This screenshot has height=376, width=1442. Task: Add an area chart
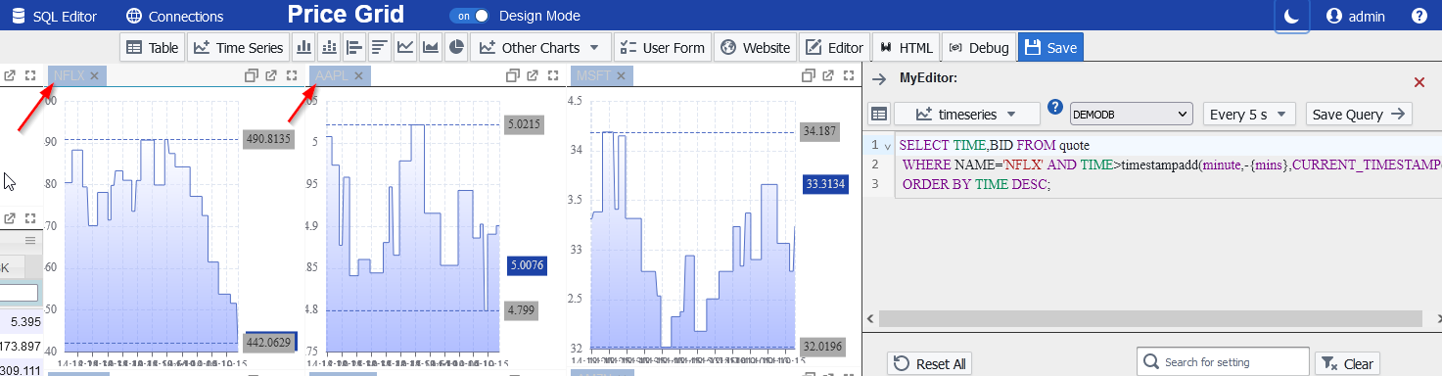tap(430, 47)
